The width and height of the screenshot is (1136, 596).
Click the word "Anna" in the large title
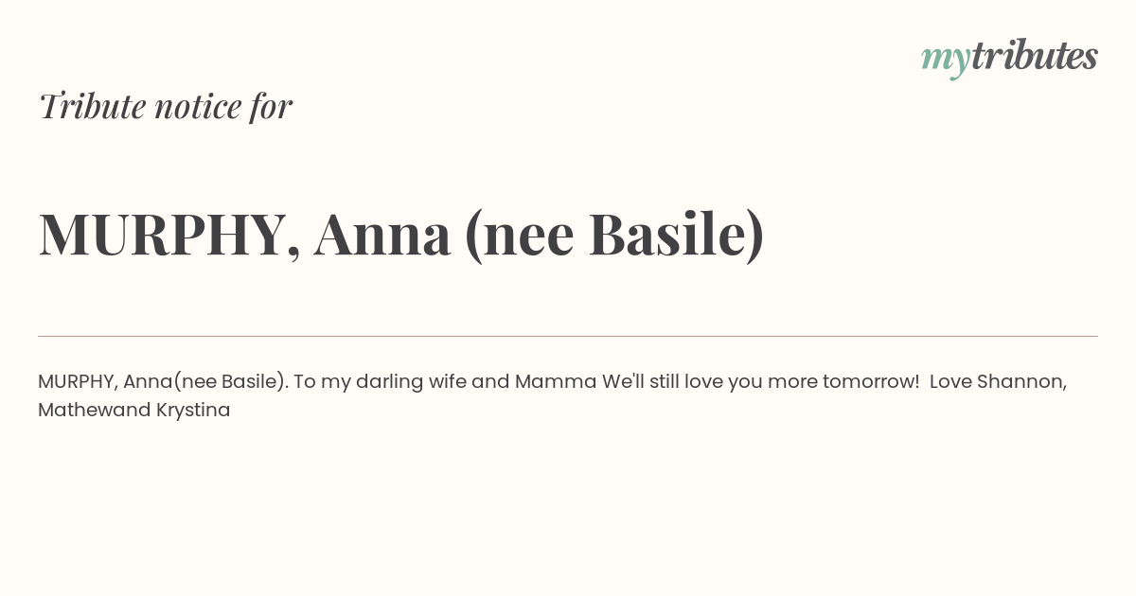coord(382,235)
